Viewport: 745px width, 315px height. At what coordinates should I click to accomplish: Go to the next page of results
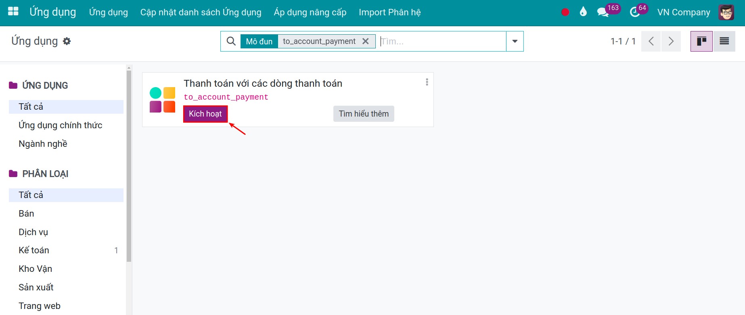tap(671, 41)
